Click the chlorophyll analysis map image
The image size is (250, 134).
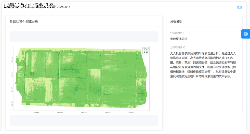pos(81,78)
